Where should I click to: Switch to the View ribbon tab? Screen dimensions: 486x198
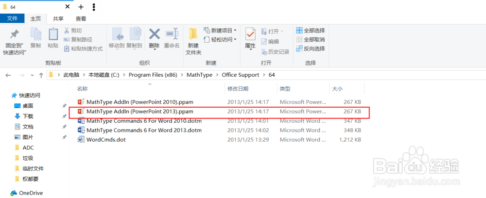pos(81,18)
